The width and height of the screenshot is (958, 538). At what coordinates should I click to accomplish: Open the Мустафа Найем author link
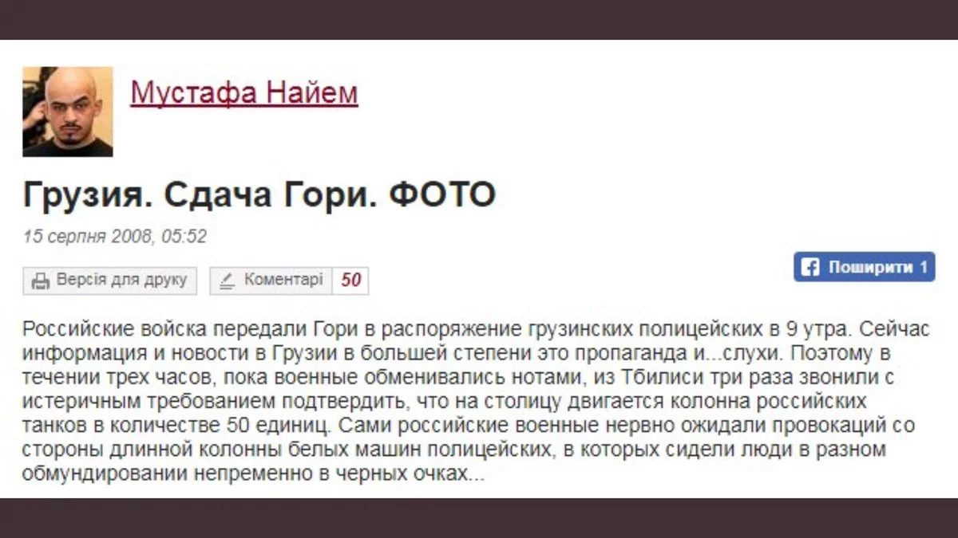(x=244, y=92)
